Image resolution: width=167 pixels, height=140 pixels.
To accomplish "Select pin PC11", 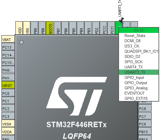I will click(111, 28).
